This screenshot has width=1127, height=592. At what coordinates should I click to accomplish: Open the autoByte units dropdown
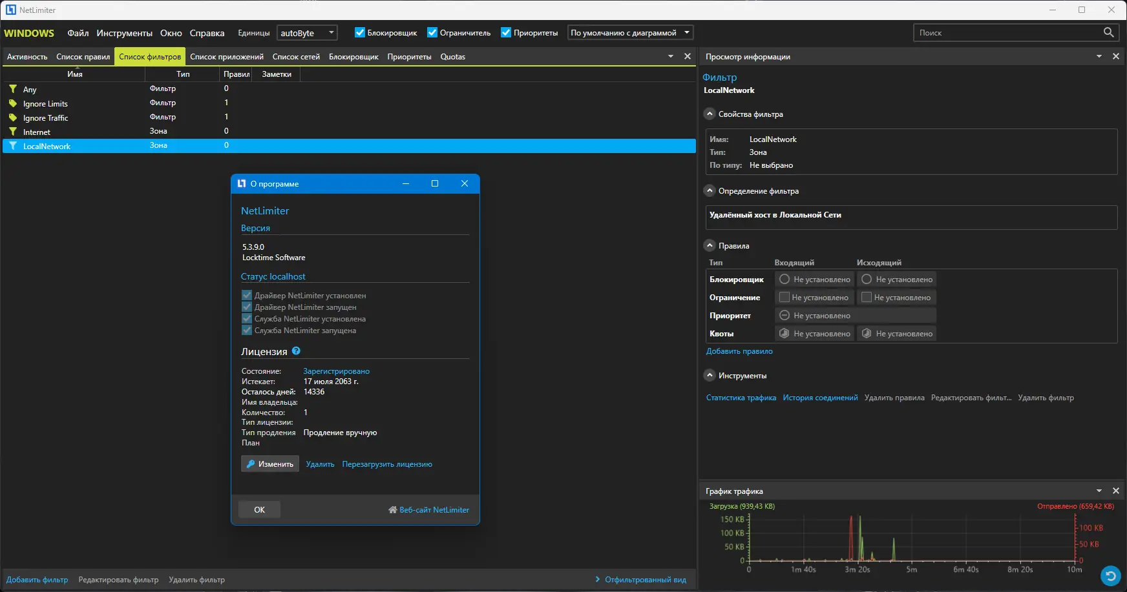click(331, 32)
